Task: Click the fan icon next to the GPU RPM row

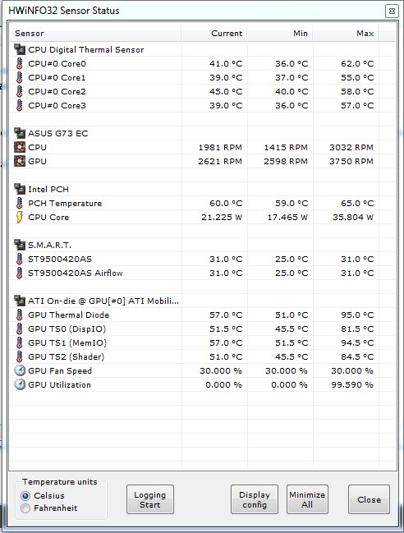Action: tap(20, 162)
